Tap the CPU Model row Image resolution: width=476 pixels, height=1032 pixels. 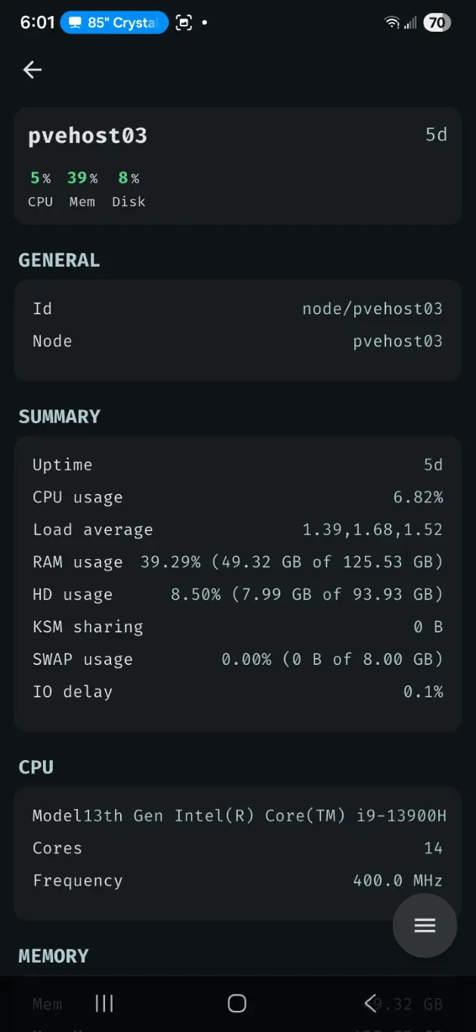pos(237,815)
